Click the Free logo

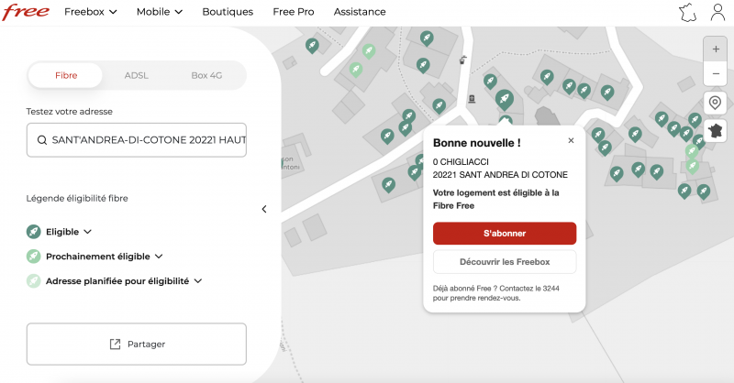[24, 12]
